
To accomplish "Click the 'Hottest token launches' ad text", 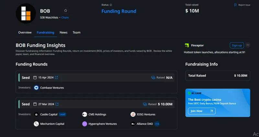I will click(215, 52).
